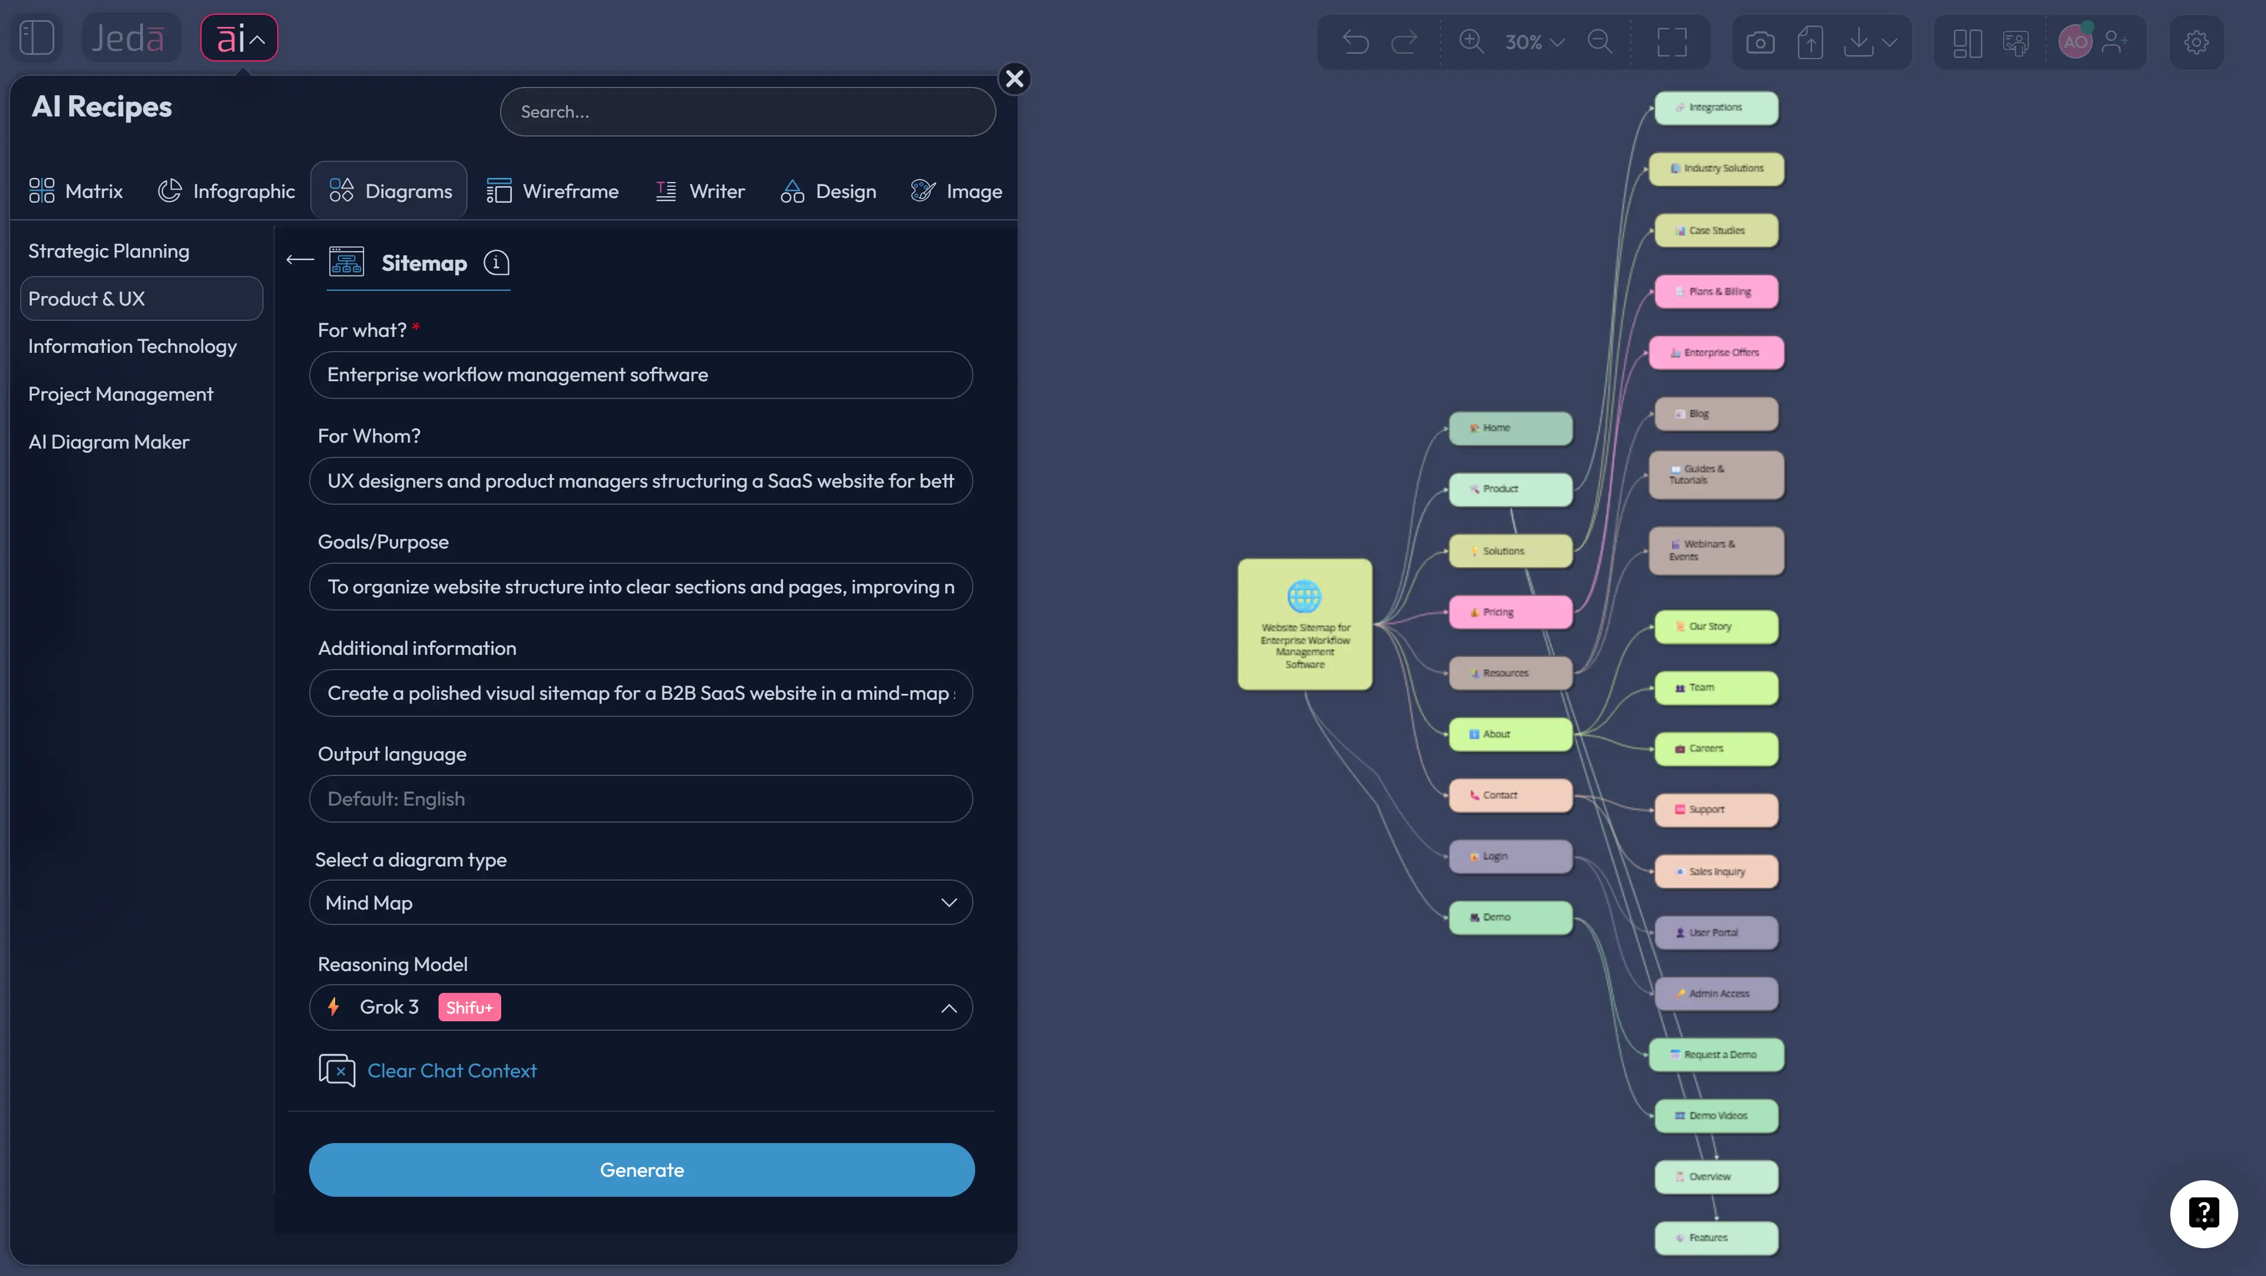Take a snapshot using the camera icon
Viewport: 2266px width, 1276px height.
pyautogui.click(x=1760, y=41)
